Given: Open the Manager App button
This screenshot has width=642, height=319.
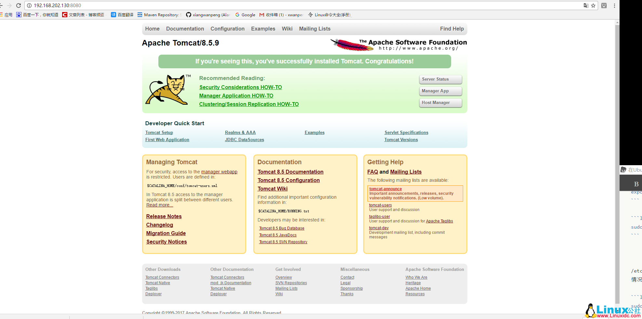Looking at the screenshot, I should [x=440, y=91].
